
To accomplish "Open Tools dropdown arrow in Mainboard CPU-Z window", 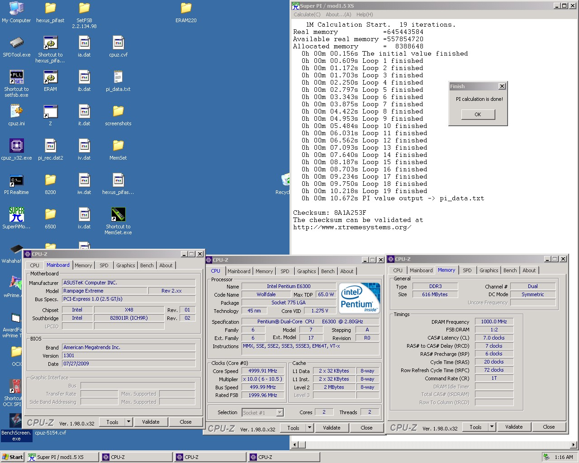I will pos(129,422).
